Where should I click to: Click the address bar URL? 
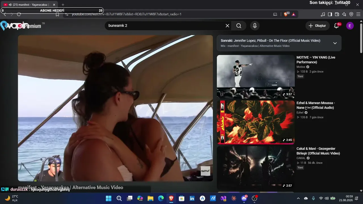point(126,14)
